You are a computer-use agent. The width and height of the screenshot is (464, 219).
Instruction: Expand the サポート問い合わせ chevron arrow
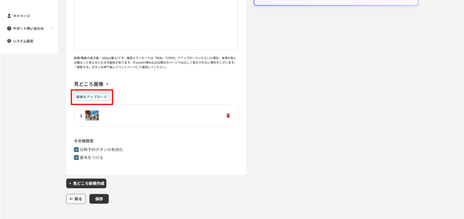point(52,29)
